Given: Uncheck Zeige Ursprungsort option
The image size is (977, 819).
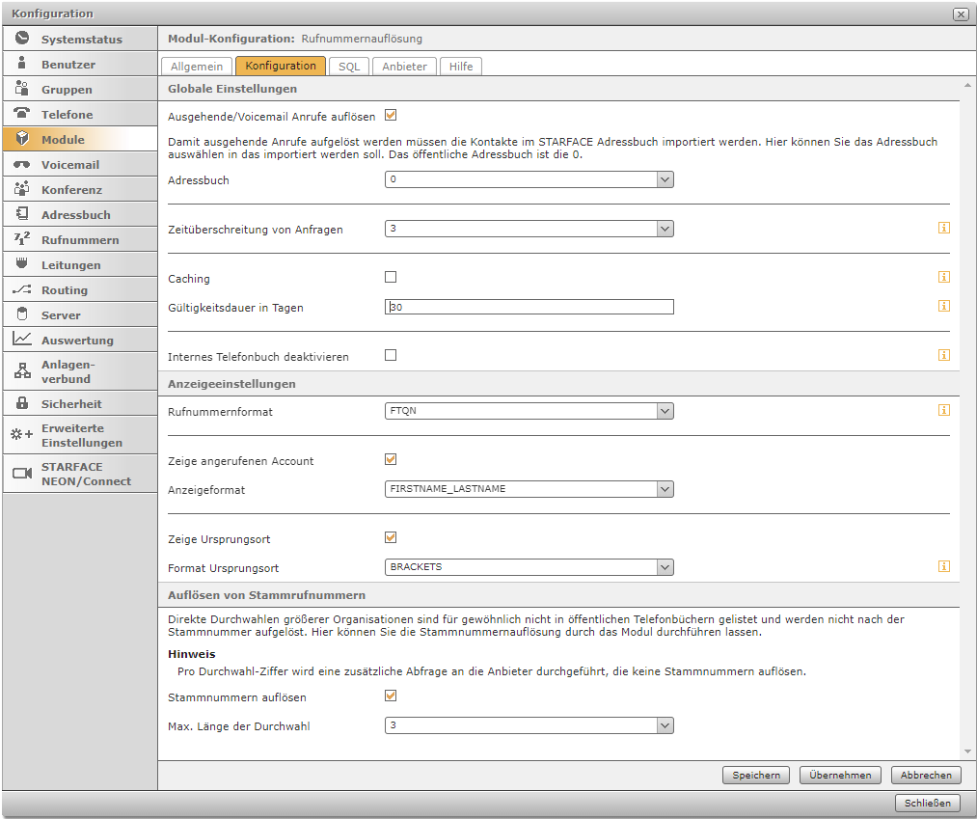Looking at the screenshot, I should point(391,537).
